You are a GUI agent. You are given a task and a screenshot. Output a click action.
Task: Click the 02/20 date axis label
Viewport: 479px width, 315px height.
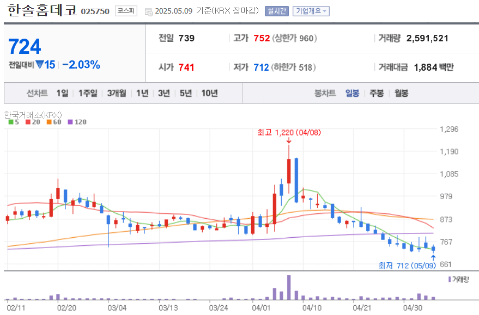66,308
